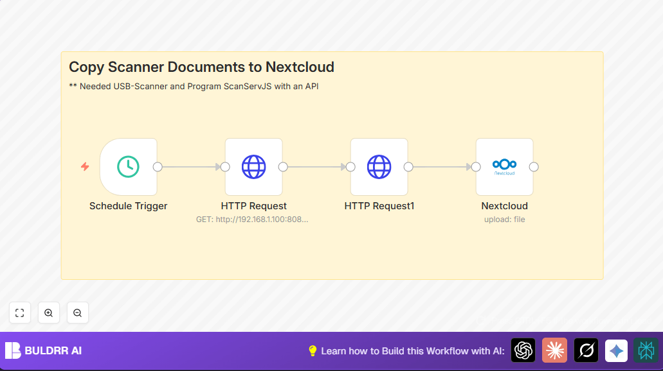Click the BULDRR AI logo
Image resolution: width=663 pixels, height=371 pixels.
click(x=43, y=350)
